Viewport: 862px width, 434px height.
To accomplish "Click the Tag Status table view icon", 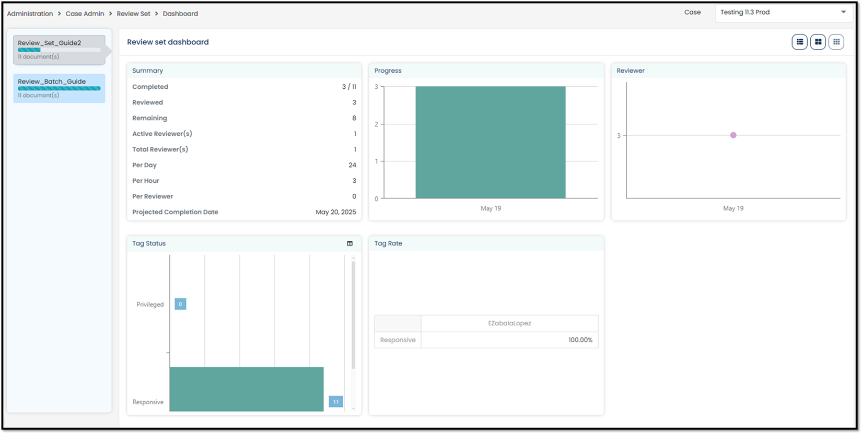I will (350, 243).
